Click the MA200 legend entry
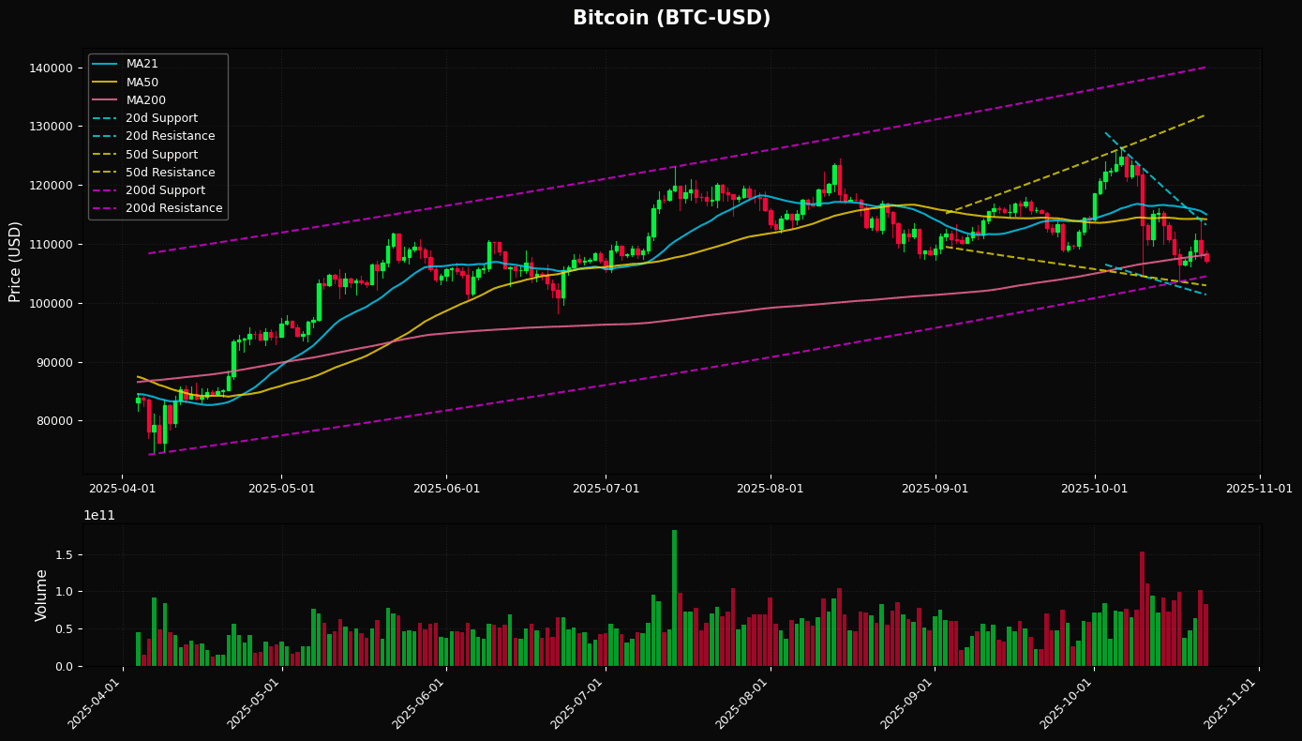Viewport: 1302px width, 741px height. click(145, 100)
